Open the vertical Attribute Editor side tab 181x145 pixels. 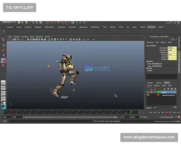pos(179,43)
